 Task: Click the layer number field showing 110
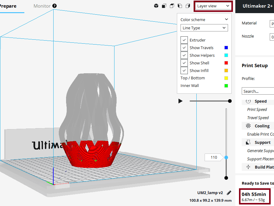214,157
